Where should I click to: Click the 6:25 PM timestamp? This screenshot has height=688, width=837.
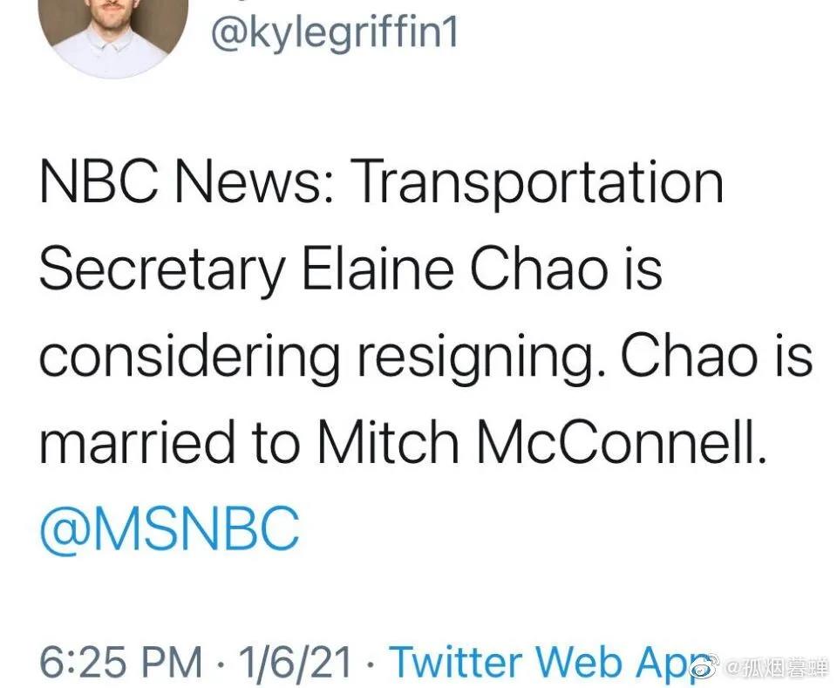click(120, 662)
